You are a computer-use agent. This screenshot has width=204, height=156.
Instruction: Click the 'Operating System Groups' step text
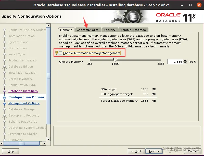coord(27,128)
